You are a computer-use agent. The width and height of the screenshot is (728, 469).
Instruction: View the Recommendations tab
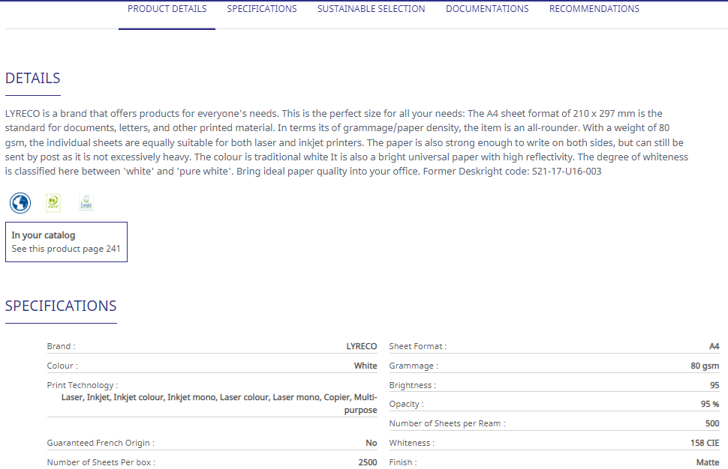point(594,9)
